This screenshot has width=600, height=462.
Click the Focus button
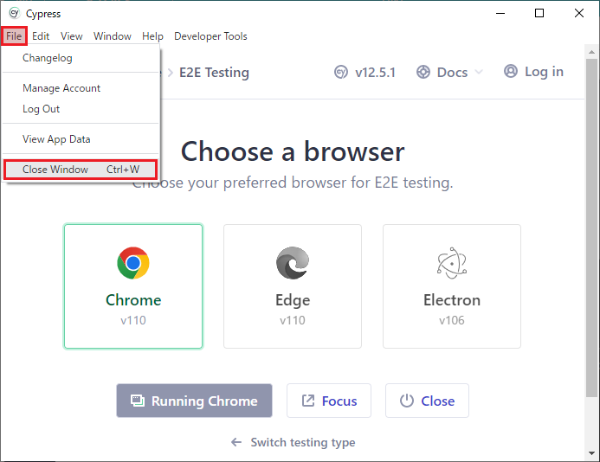coord(329,401)
